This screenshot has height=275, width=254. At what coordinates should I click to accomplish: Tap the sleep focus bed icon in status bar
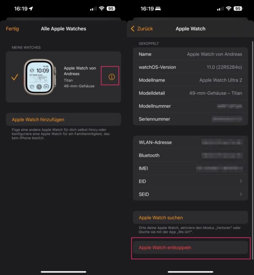[x=159, y=8]
